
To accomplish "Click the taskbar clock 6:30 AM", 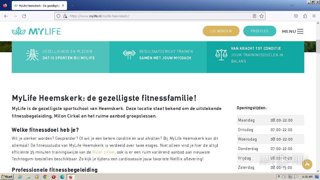I will [x=307, y=177].
